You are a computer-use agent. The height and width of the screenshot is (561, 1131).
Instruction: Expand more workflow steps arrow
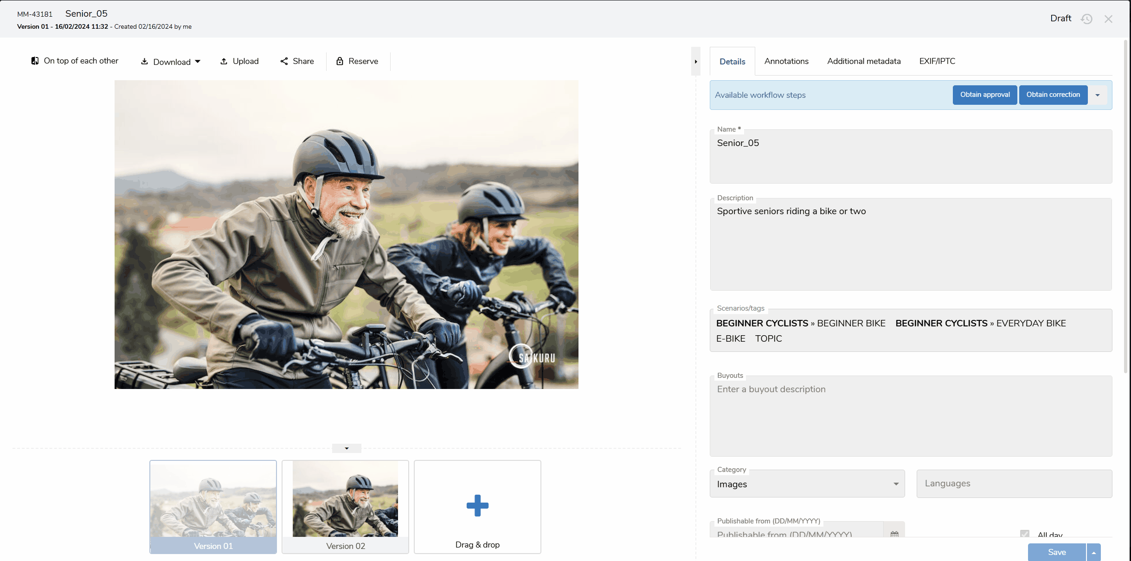click(1097, 95)
